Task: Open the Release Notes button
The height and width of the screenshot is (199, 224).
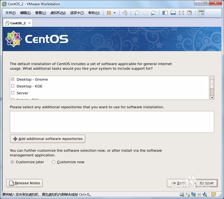Action: coord(24,183)
